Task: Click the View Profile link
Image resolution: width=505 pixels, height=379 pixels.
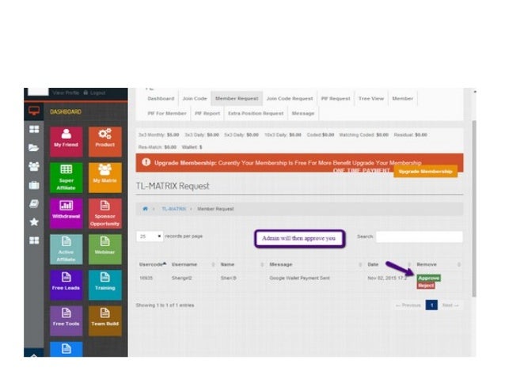Action: click(x=66, y=93)
